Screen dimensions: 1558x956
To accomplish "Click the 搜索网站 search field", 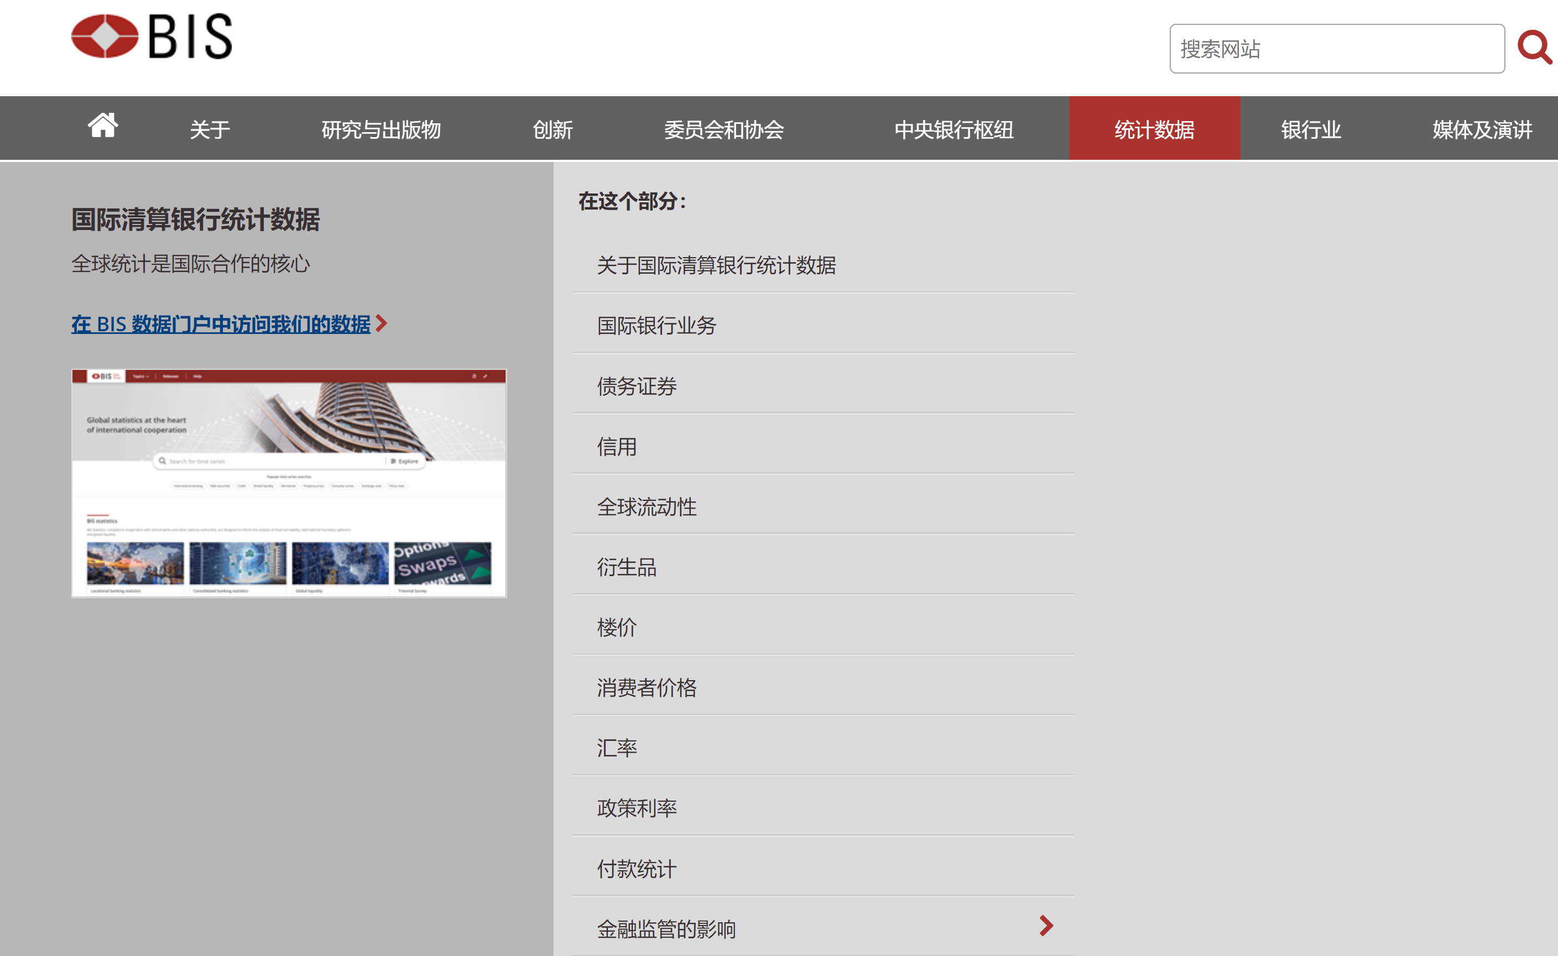I will tap(1336, 49).
